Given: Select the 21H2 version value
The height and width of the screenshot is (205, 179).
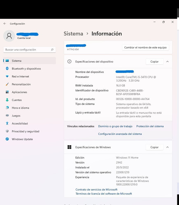Looking at the screenshot, I should tap(119, 162).
